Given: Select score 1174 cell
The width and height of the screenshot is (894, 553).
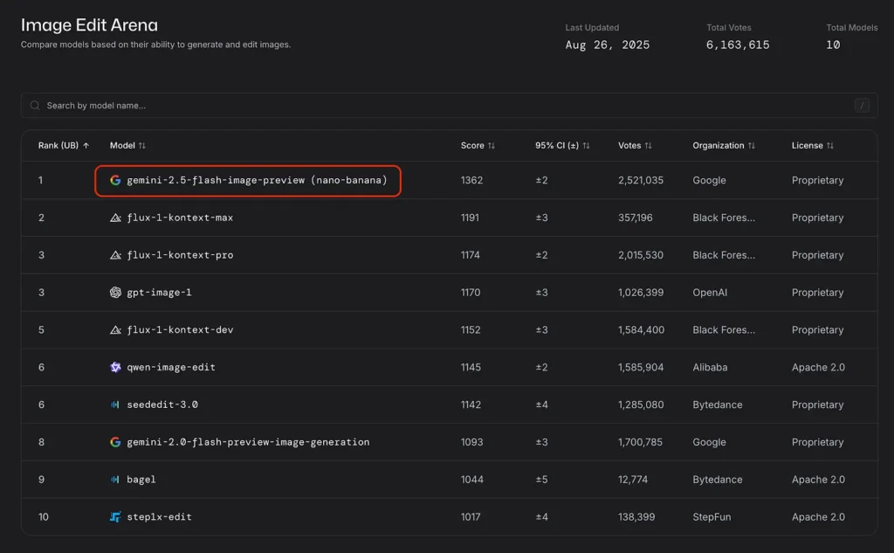Looking at the screenshot, I should click(x=471, y=255).
